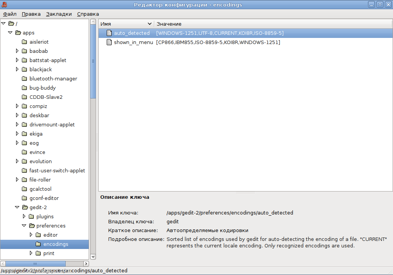Click the auto_detected key icon

109,33
